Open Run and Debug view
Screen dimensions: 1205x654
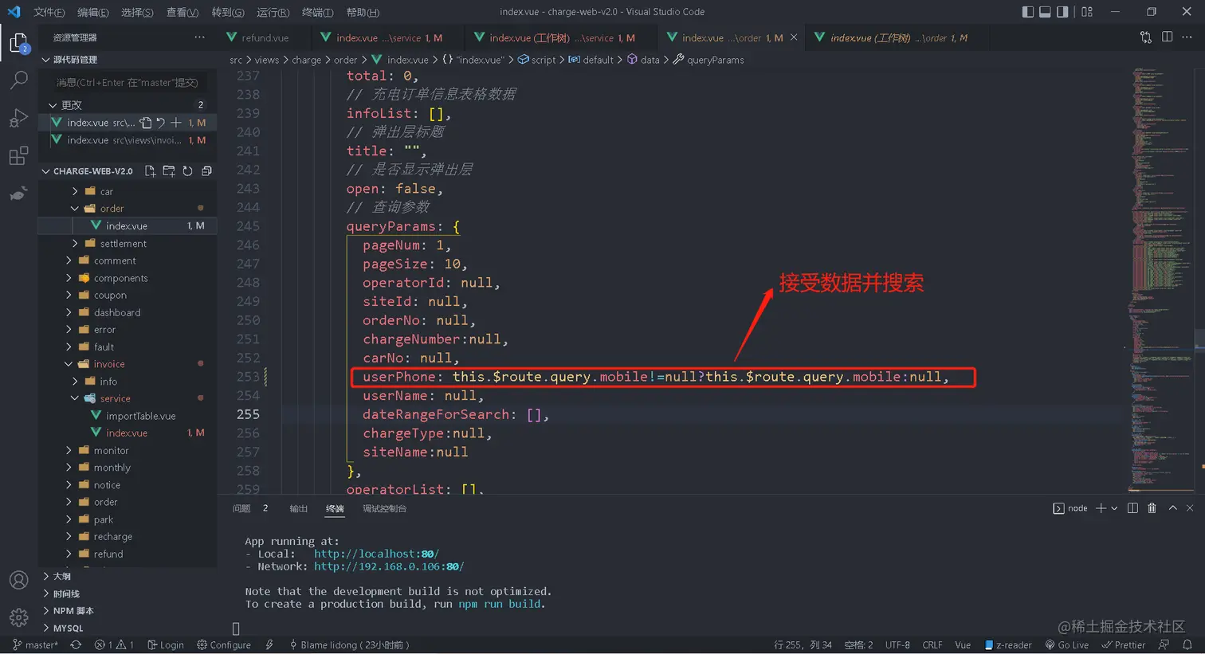18,118
